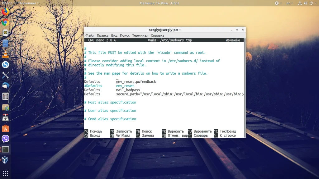Image resolution: width=319 pixels, height=179 pixels.
Task: Expand the Терминал app menu in top bar
Action: pyautogui.click(x=29, y=3)
